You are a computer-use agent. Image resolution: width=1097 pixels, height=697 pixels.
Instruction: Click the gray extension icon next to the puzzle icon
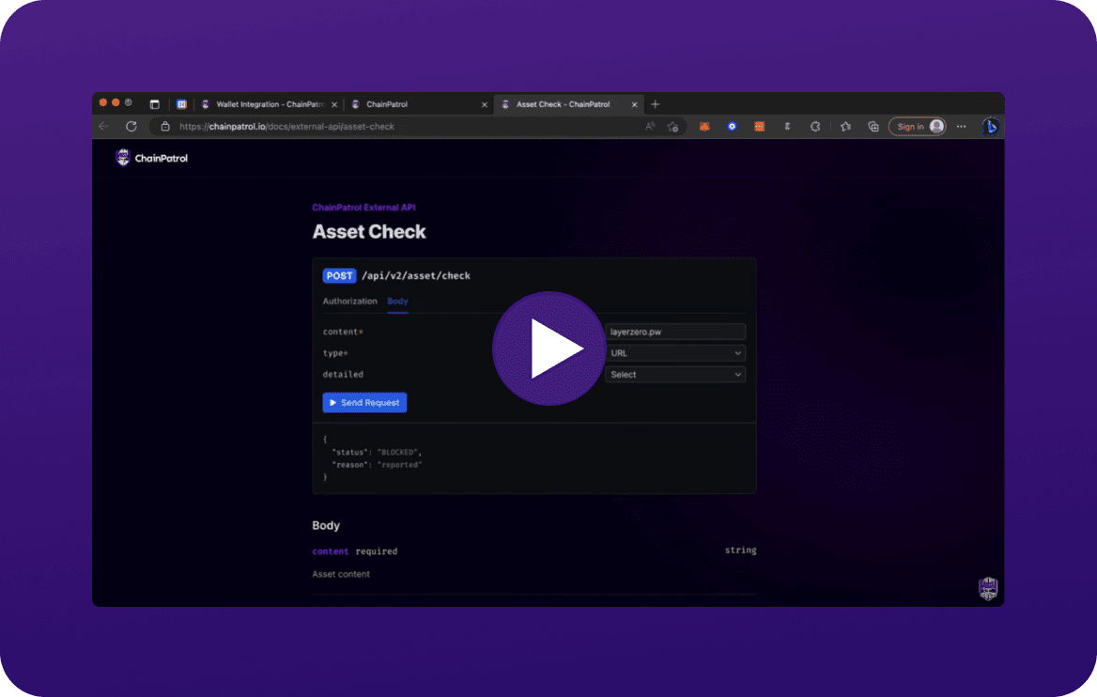click(787, 127)
